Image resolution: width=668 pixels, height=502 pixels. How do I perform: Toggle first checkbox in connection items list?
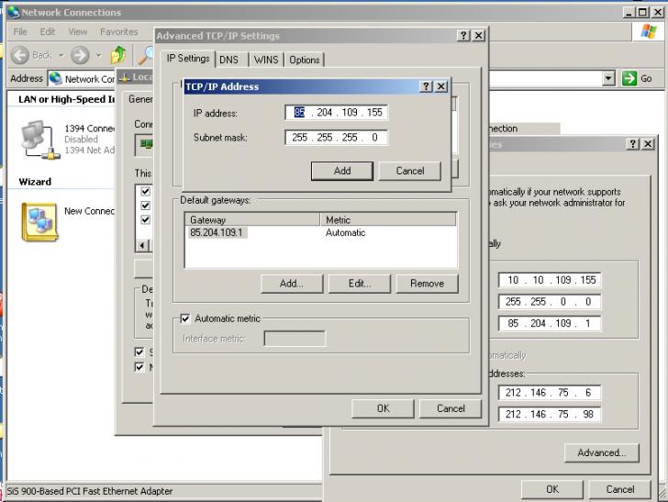(x=145, y=192)
